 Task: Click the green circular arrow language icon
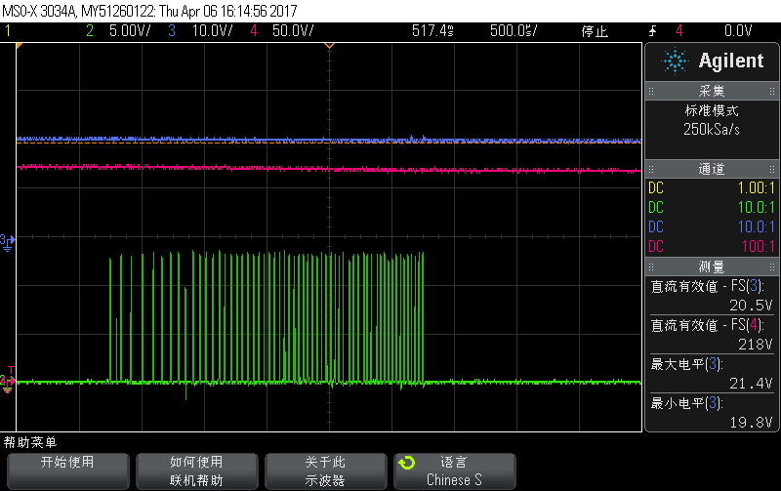click(406, 463)
